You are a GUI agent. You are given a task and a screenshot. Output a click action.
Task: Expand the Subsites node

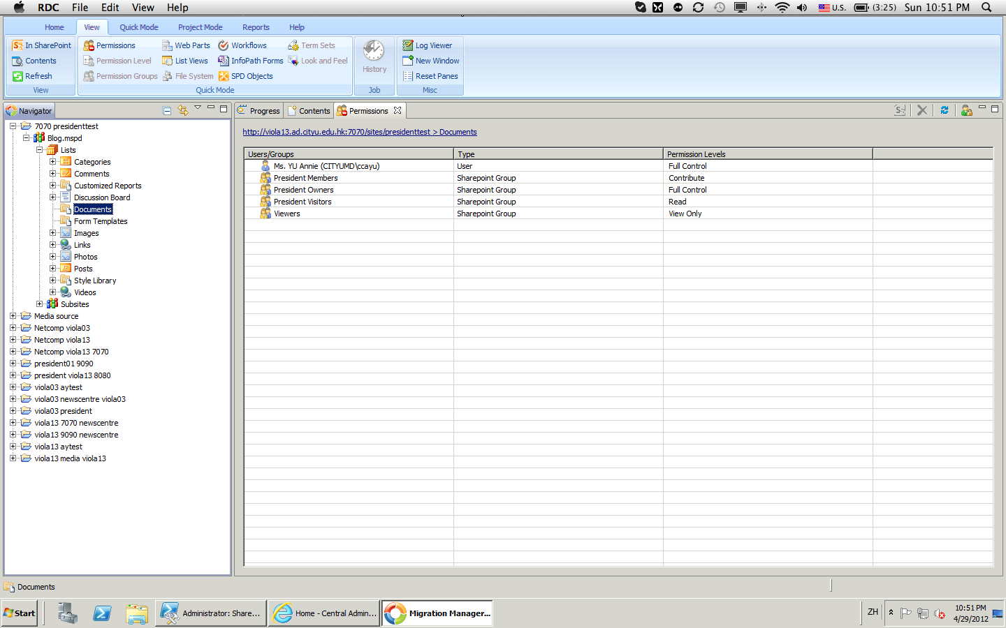(39, 304)
